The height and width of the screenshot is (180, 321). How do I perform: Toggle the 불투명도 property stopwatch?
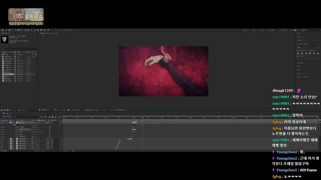[16, 136]
